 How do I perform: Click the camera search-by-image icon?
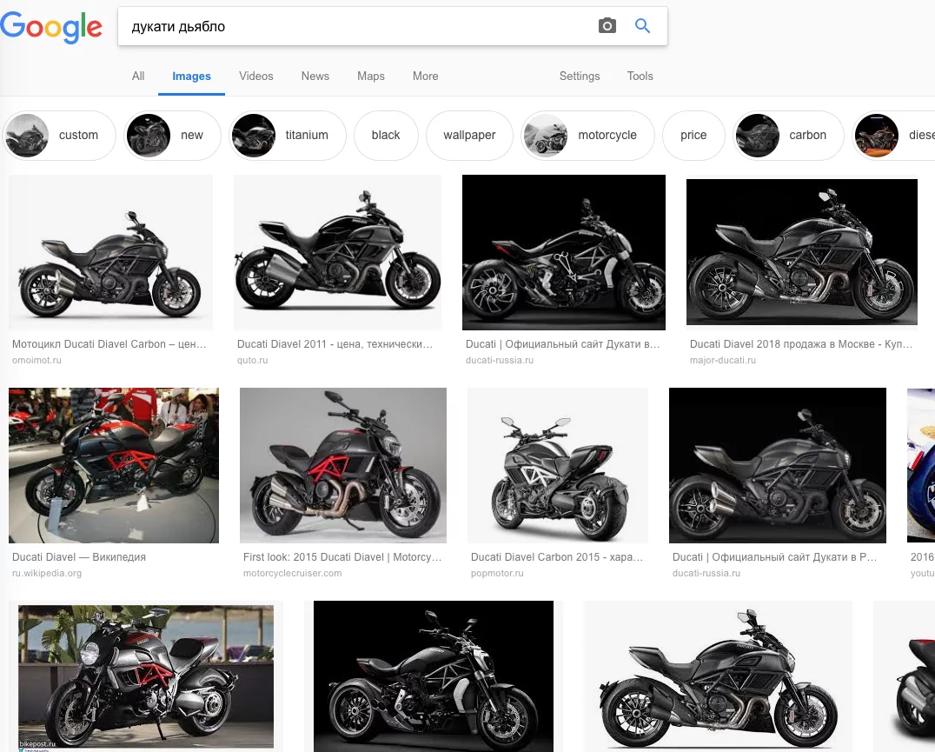click(x=607, y=26)
